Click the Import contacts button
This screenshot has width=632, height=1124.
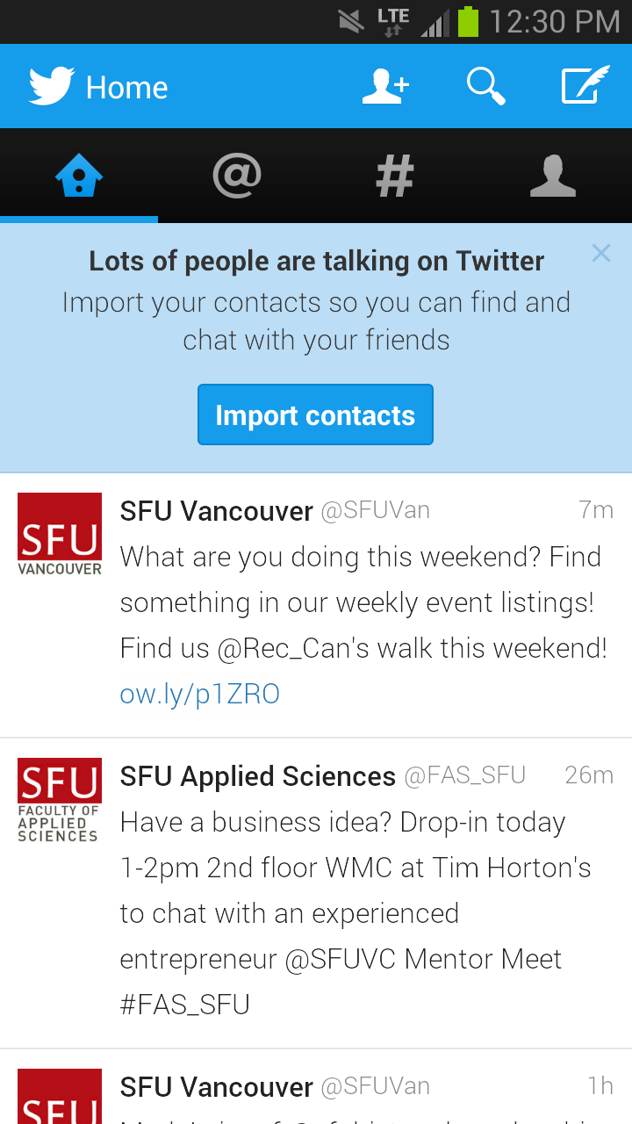(315, 414)
